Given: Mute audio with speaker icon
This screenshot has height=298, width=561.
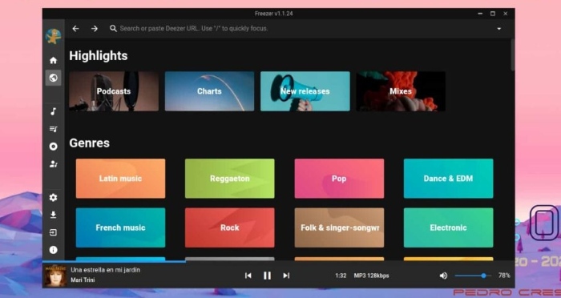Looking at the screenshot, I should (443, 276).
